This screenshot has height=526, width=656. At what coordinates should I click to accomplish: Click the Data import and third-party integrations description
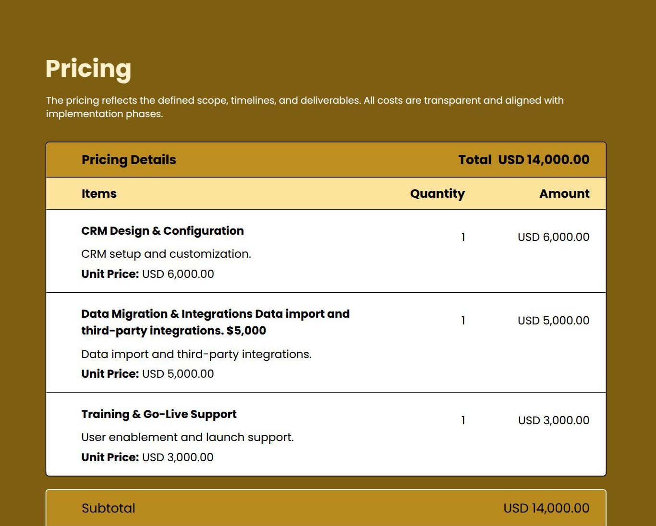196,354
